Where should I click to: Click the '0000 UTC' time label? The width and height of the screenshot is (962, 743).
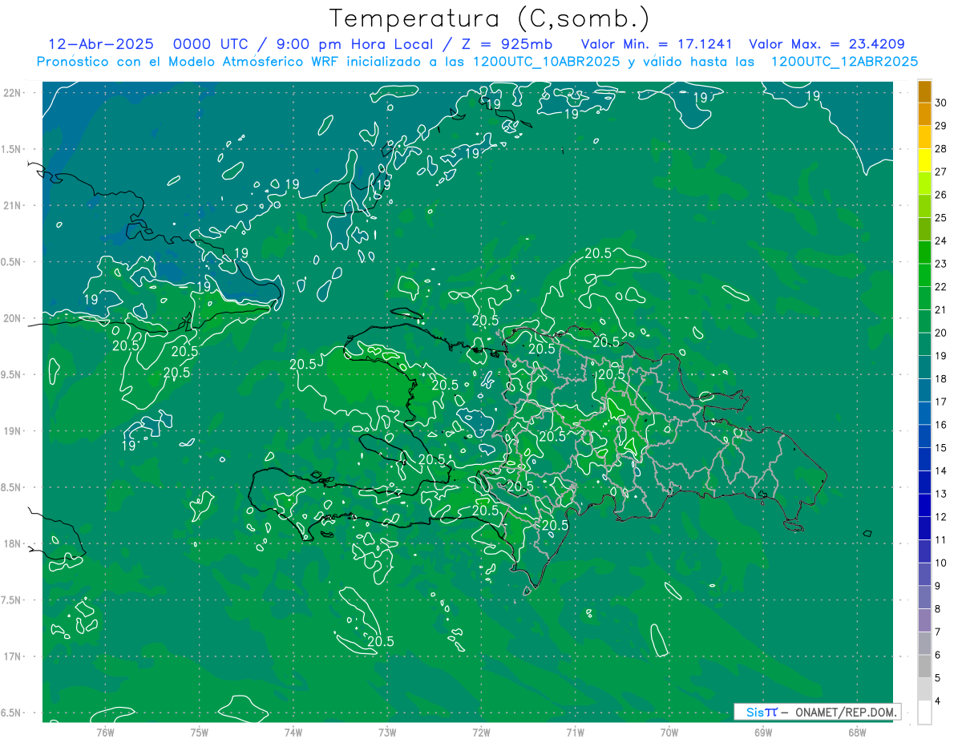(211, 44)
